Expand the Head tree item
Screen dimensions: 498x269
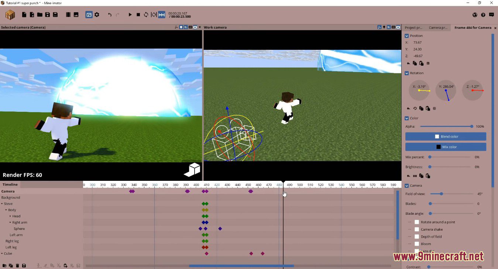pos(10,216)
